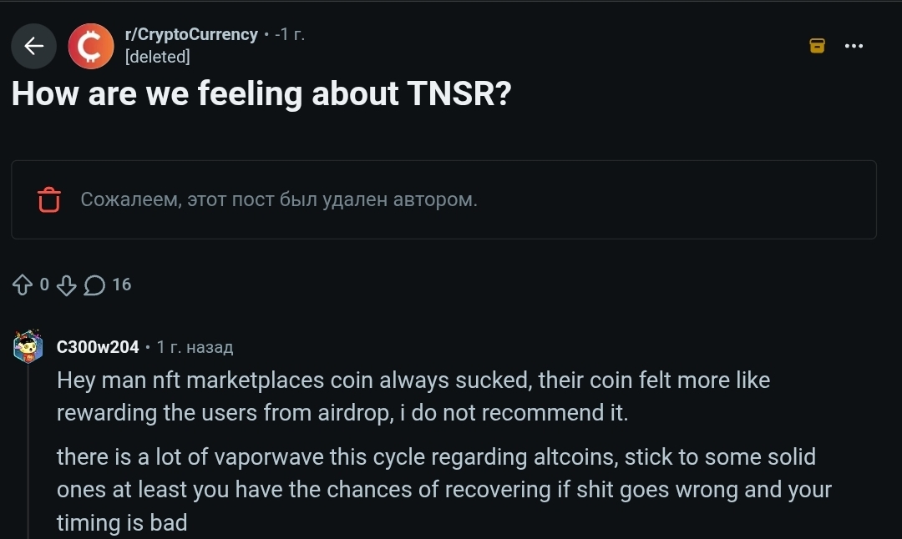This screenshot has height=539, width=902.
Task: Open the CryptoCurrency subreddit avatar
Action: [90, 46]
